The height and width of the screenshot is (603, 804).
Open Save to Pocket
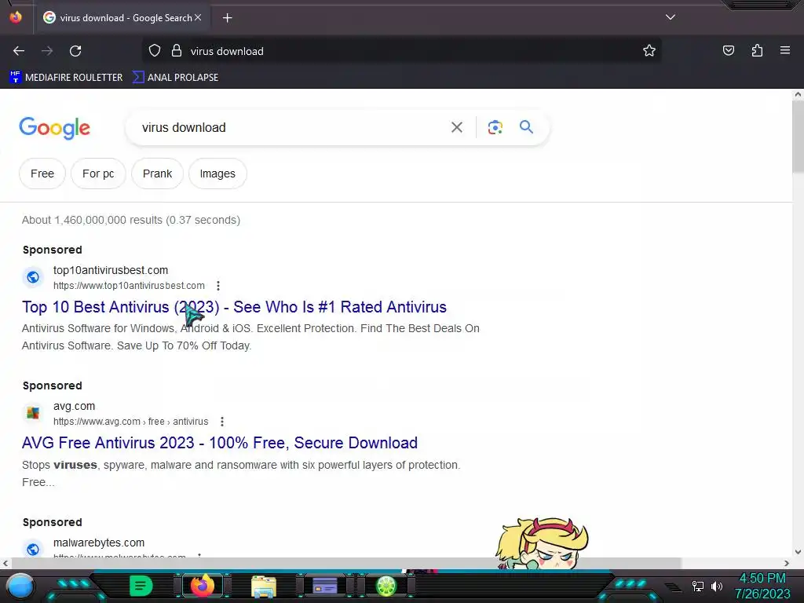pos(728,51)
